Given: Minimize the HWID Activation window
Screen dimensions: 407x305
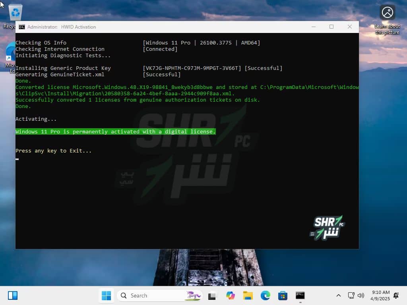Looking at the screenshot, I should pos(314,27).
